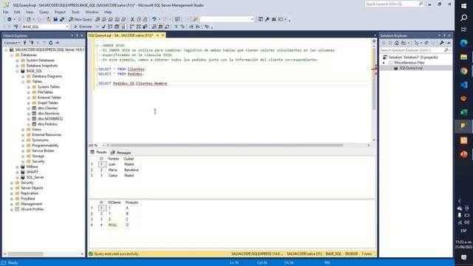Click the Microsoft Edge icon in taskbar
The height and width of the screenshot is (266, 473).
pos(463,43)
